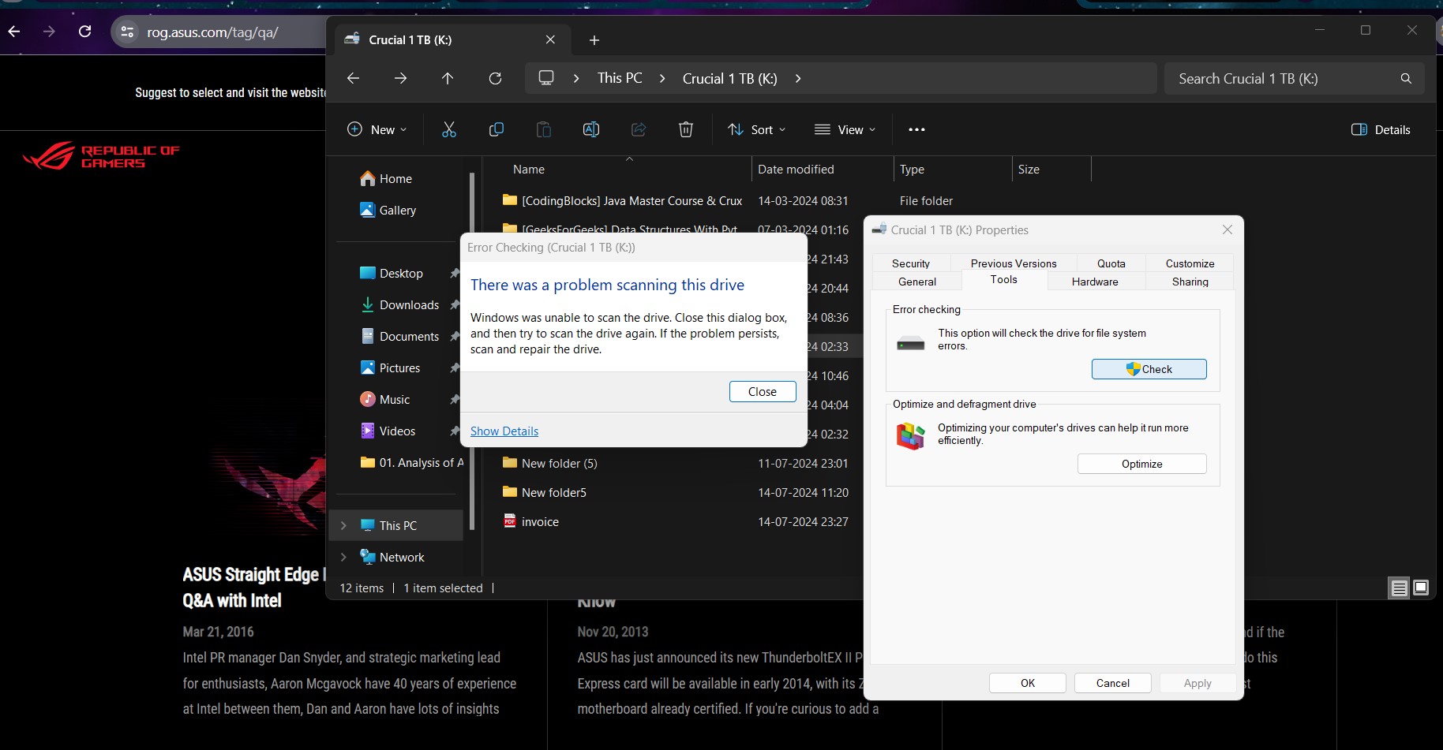Viewport: 1443px width, 750px height.
Task: Open Videos in navigation pane
Action: pos(397,431)
